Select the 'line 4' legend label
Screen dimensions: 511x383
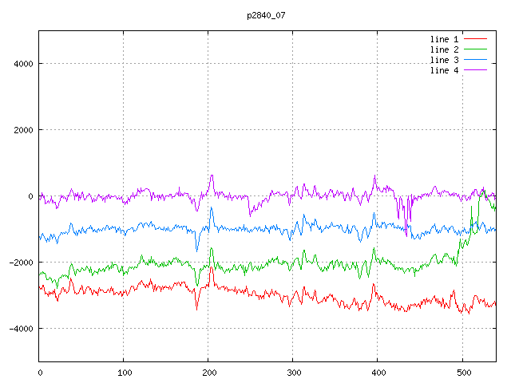[440, 70]
